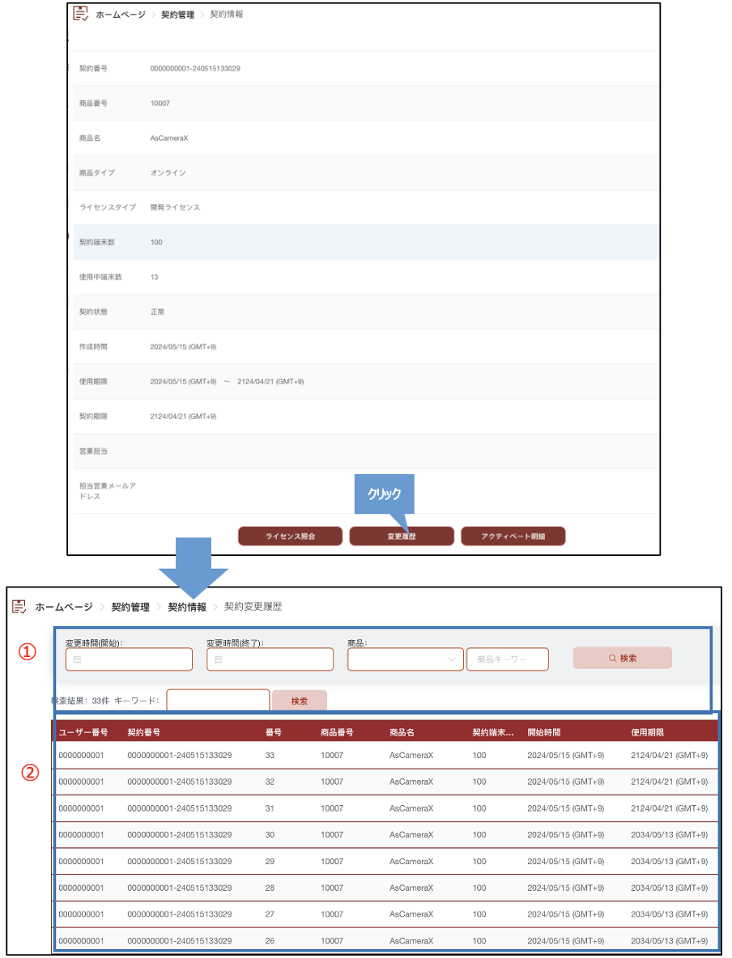Click the logo icon in the upper contract info screen

(x=80, y=14)
